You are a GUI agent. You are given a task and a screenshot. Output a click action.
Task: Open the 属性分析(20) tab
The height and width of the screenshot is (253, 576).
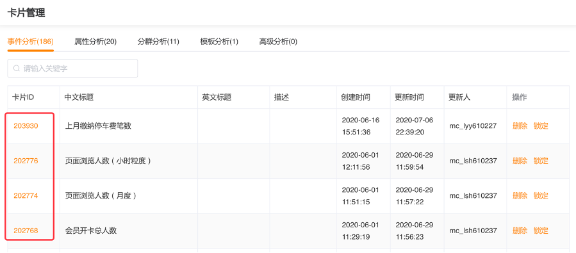point(95,42)
